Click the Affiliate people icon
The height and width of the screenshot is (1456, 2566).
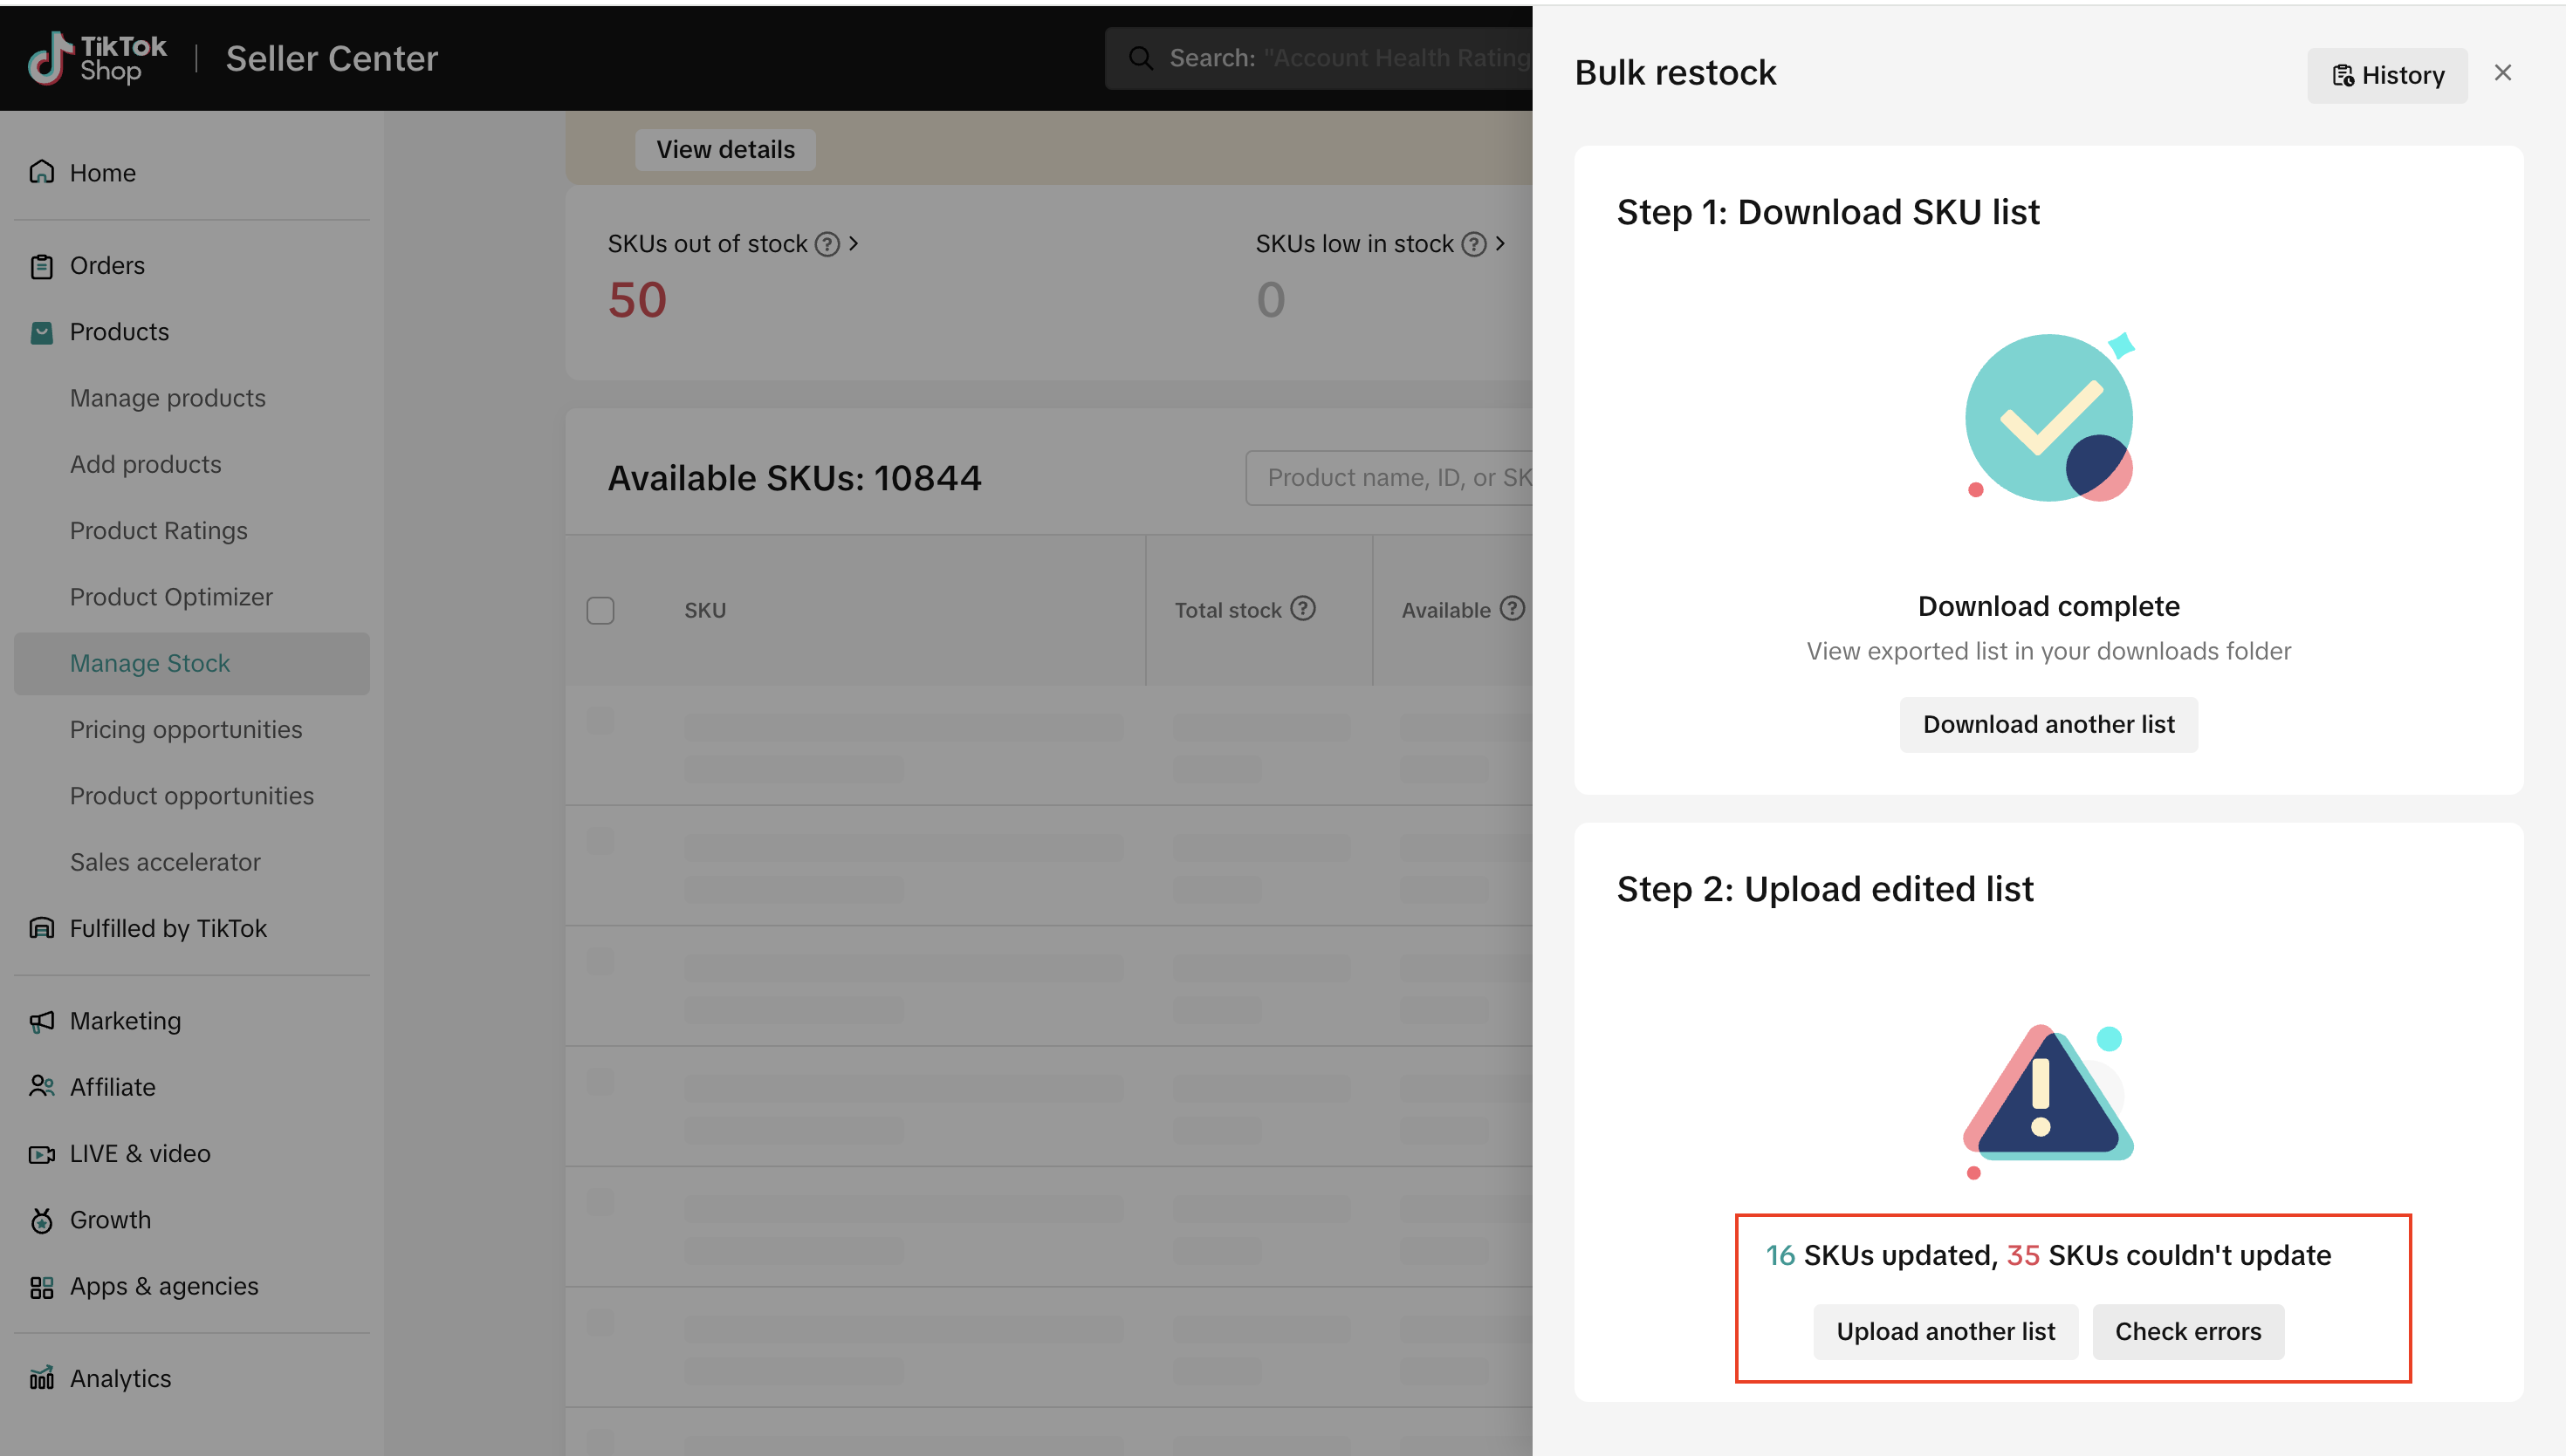pos(41,1087)
